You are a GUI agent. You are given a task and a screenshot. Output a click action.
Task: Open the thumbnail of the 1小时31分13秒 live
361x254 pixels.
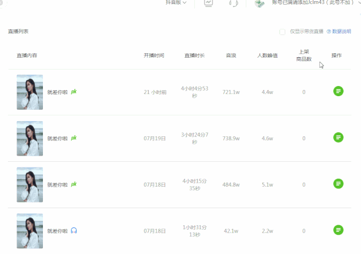tap(30, 231)
